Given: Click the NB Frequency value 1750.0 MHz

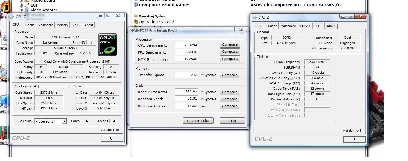Looking at the screenshot, I should tap(347, 48).
